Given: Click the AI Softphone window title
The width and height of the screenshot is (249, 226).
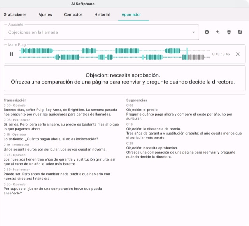Looking at the screenshot, I should (83, 4).
